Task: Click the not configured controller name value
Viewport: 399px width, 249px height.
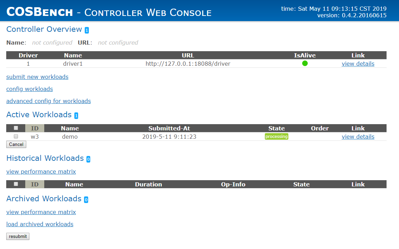Action: click(x=52, y=43)
